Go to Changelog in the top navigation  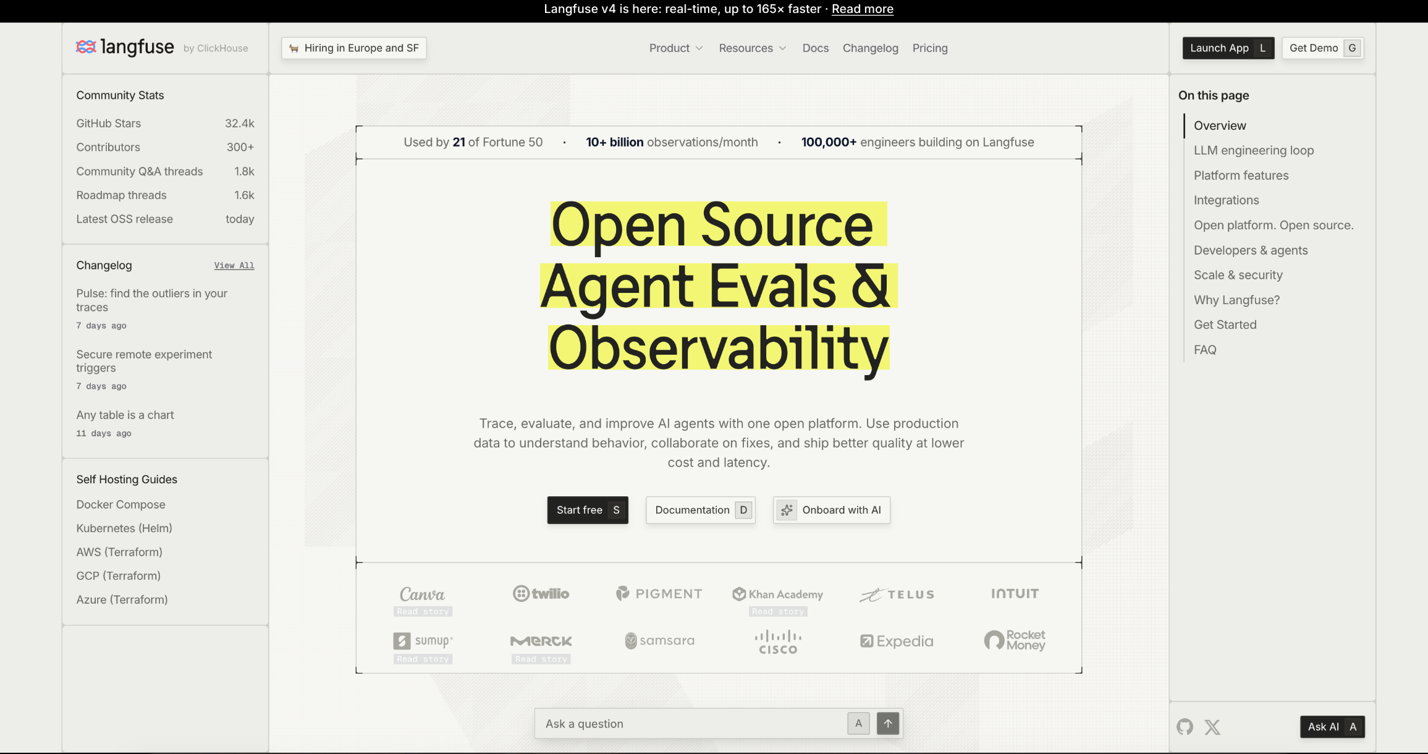[871, 48]
